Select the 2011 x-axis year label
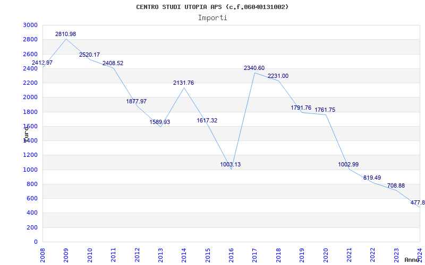This screenshot has width=425, height=265. coord(113,255)
